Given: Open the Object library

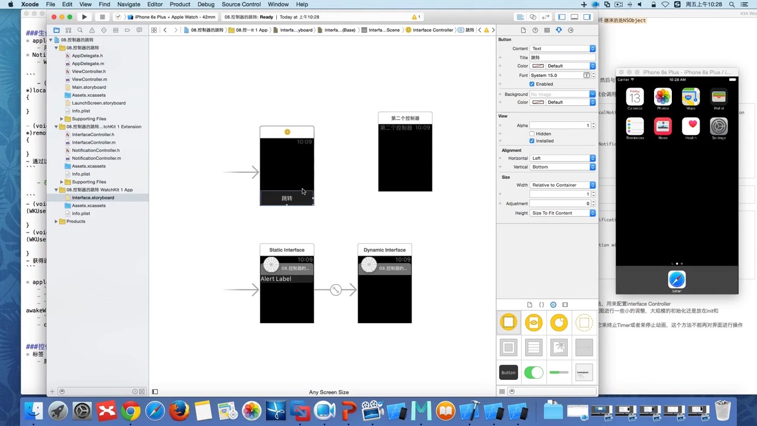Looking at the screenshot, I should (554, 305).
